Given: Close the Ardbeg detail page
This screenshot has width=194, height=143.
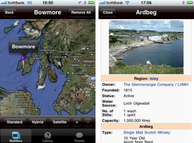Looking at the screenshot, I should pyautogui.click(x=108, y=12).
